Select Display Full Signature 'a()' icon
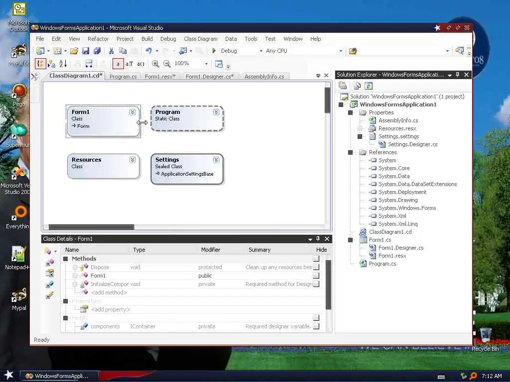This screenshot has width=510, height=382. click(140, 64)
